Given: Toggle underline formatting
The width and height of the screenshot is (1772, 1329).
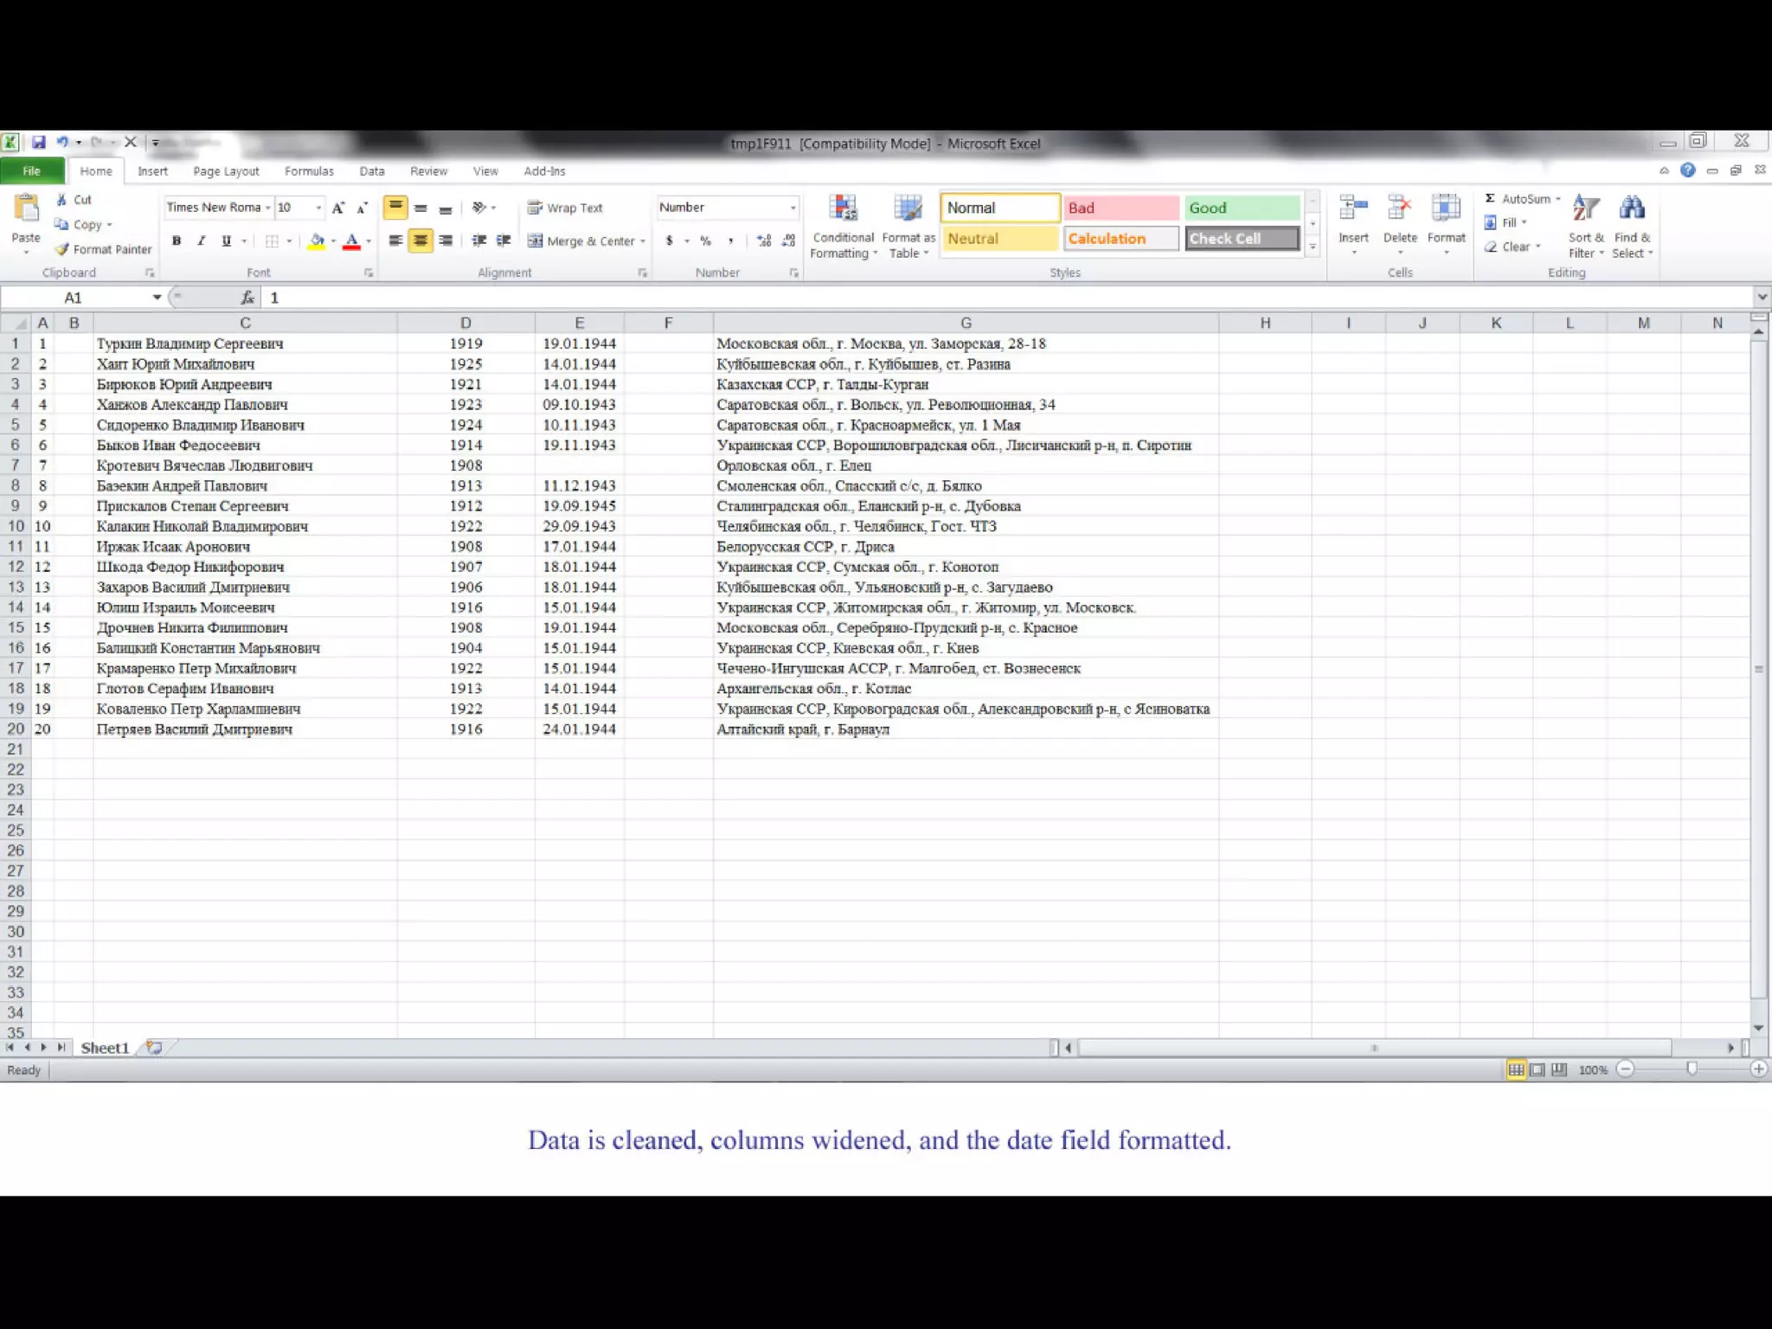Looking at the screenshot, I should (226, 241).
